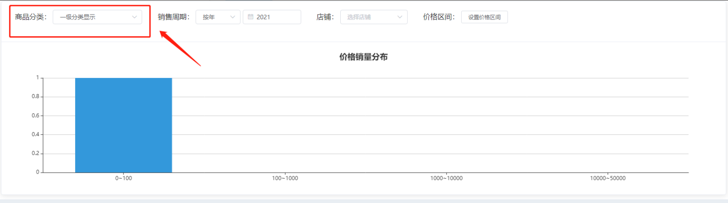The image size is (728, 203).
Task: Open the 商品分类 dropdown showing 一级分类显示
Action: pyautogui.click(x=97, y=17)
